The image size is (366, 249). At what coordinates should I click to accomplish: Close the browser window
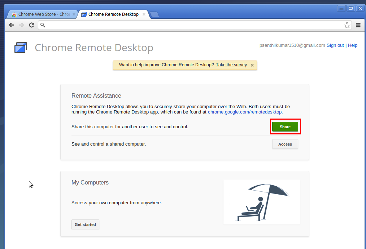(x=360, y=8)
